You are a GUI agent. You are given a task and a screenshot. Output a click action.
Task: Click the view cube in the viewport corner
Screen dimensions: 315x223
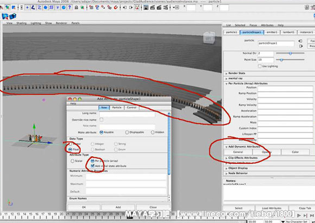click(x=209, y=37)
